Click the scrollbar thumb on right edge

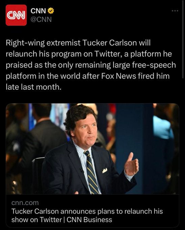click(183, 39)
